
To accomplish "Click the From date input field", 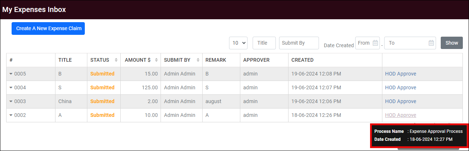I will tap(363, 43).
